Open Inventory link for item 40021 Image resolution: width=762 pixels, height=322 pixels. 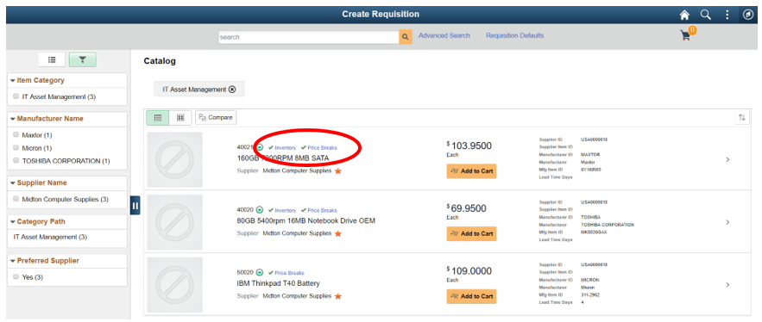[286, 147]
